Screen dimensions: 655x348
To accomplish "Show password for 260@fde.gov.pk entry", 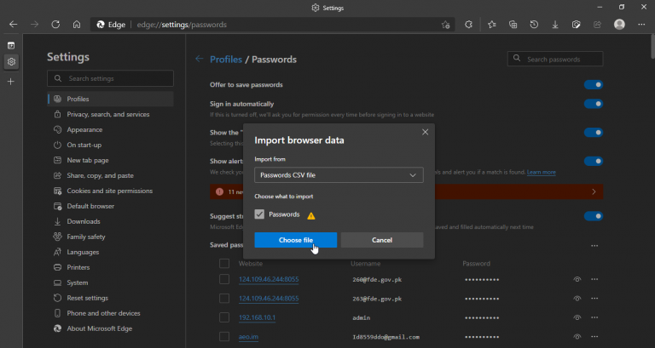I will click(x=577, y=279).
